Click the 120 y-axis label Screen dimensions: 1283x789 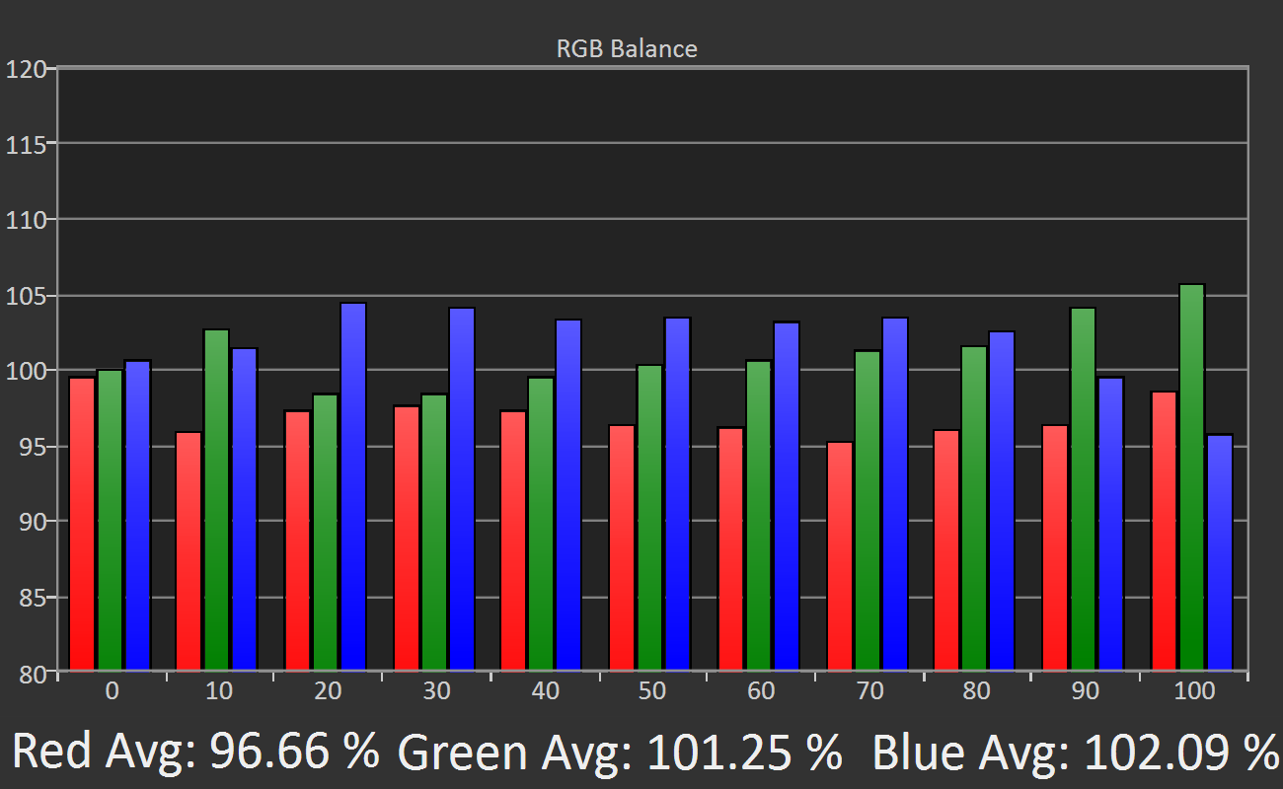point(27,69)
